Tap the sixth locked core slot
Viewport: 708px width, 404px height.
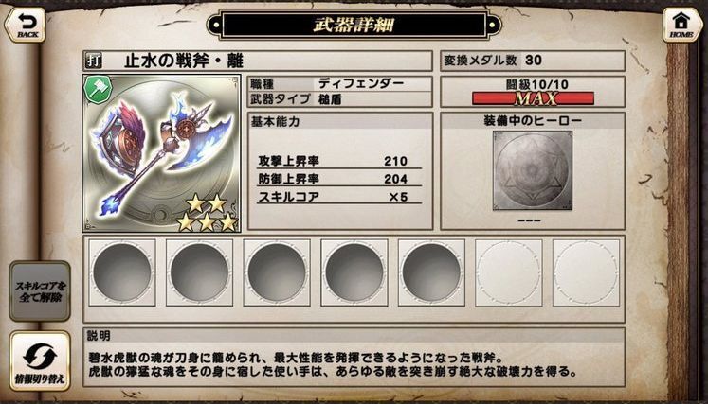(509, 272)
